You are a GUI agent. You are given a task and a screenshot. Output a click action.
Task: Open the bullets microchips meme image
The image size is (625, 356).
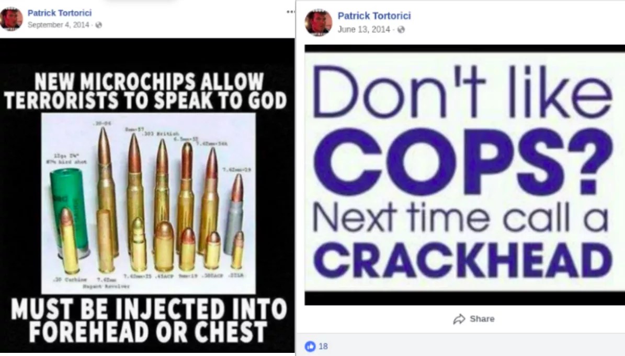tap(147, 195)
